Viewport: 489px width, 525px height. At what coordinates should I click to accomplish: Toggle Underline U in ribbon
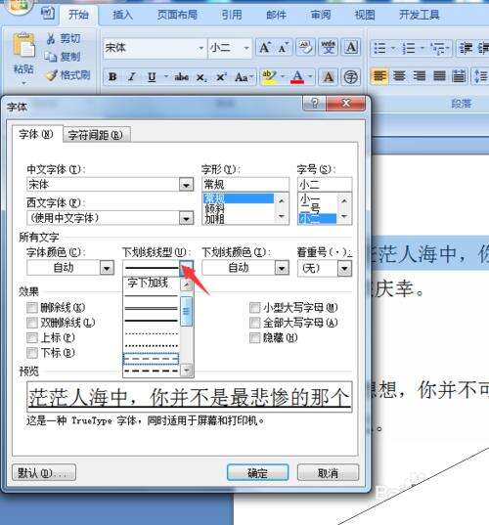coord(152,77)
